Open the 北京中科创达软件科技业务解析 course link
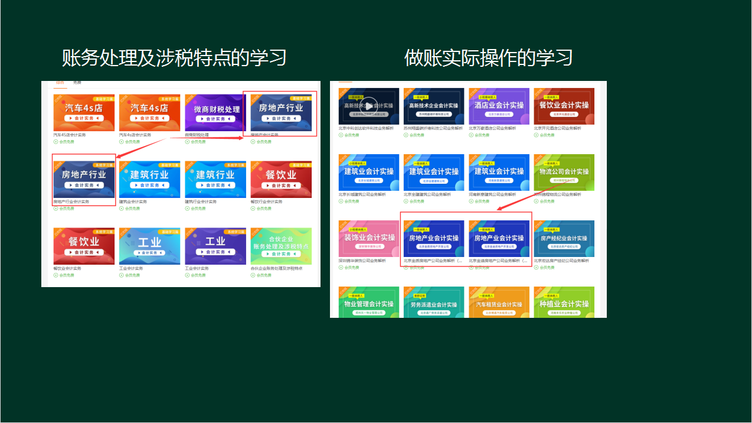752x423 pixels. click(365, 128)
